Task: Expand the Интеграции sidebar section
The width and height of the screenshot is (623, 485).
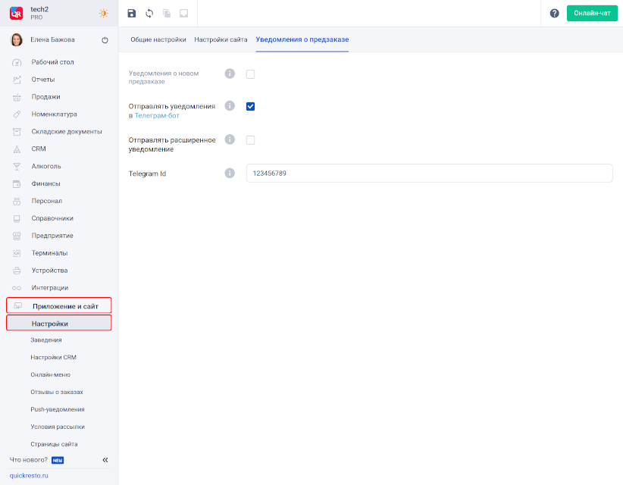Action: click(x=59, y=287)
